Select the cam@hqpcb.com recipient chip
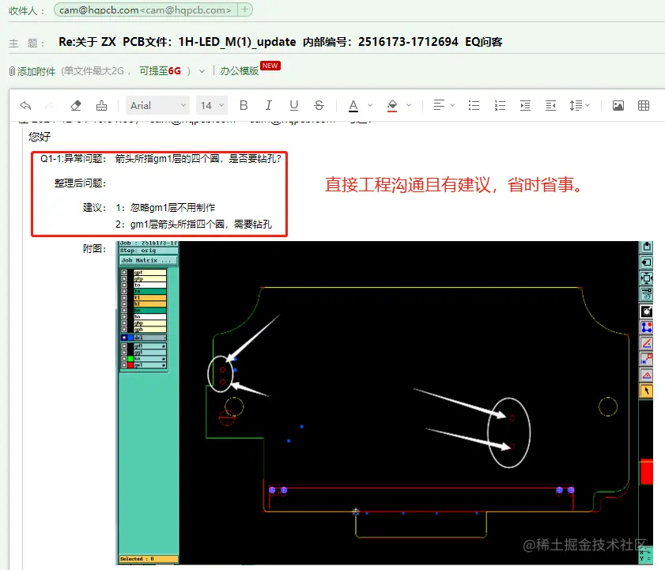 click(x=145, y=9)
